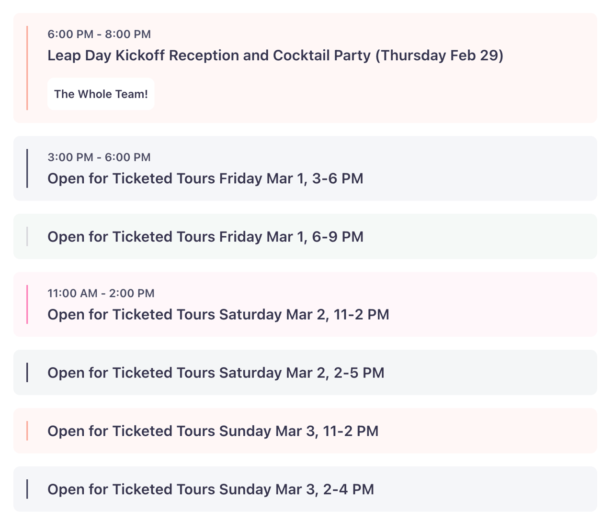Open Ticketed Tours Saturday Mar 2, 11-2 PM
The height and width of the screenshot is (519, 613).
pos(218,314)
